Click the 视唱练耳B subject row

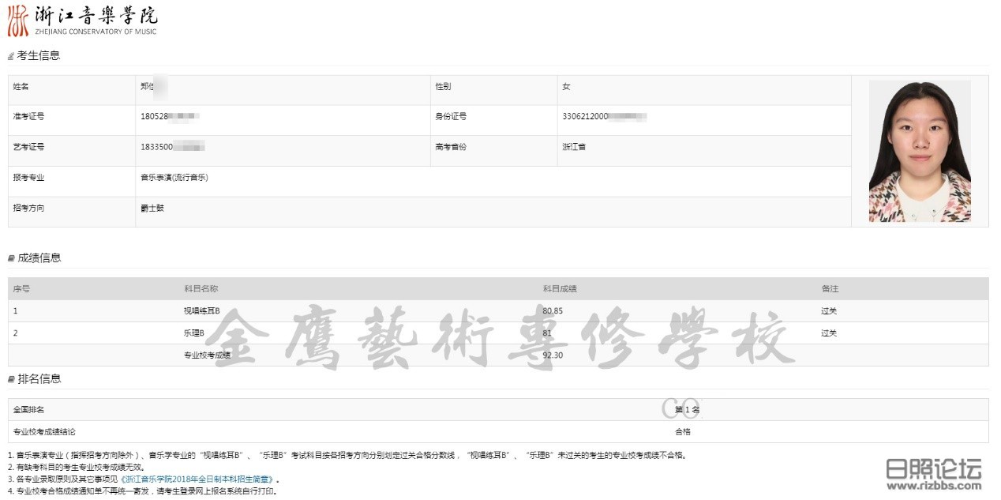point(201,311)
